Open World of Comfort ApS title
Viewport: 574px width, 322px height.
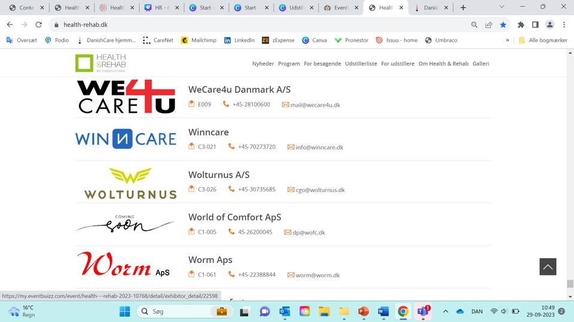[x=234, y=217]
